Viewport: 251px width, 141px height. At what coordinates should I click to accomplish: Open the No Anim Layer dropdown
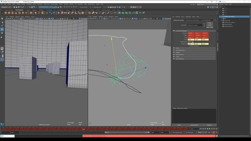pos(190,132)
